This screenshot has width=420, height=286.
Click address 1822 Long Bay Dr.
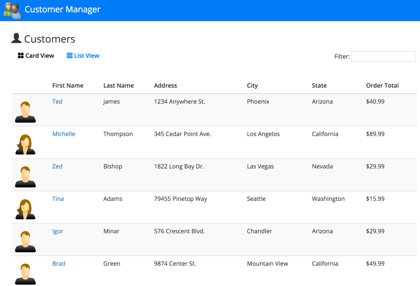179,166
